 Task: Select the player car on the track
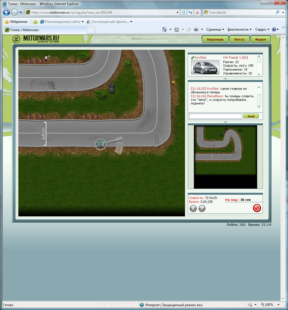pyautogui.click(x=101, y=144)
